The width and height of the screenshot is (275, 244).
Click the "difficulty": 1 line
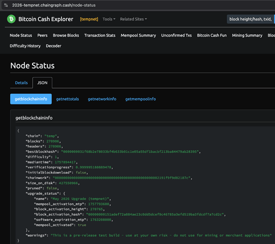[x=42, y=157]
